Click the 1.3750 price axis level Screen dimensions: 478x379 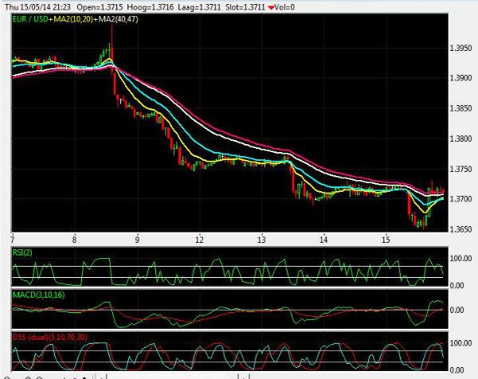click(x=460, y=169)
